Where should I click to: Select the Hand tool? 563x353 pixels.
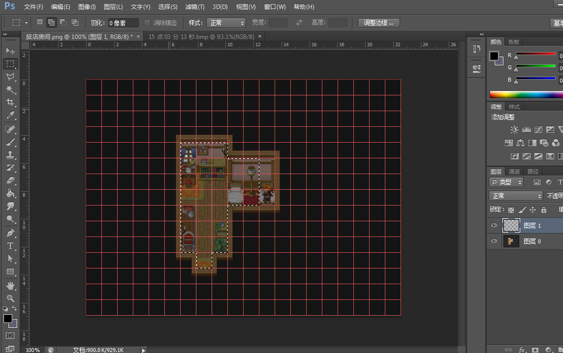(10, 286)
